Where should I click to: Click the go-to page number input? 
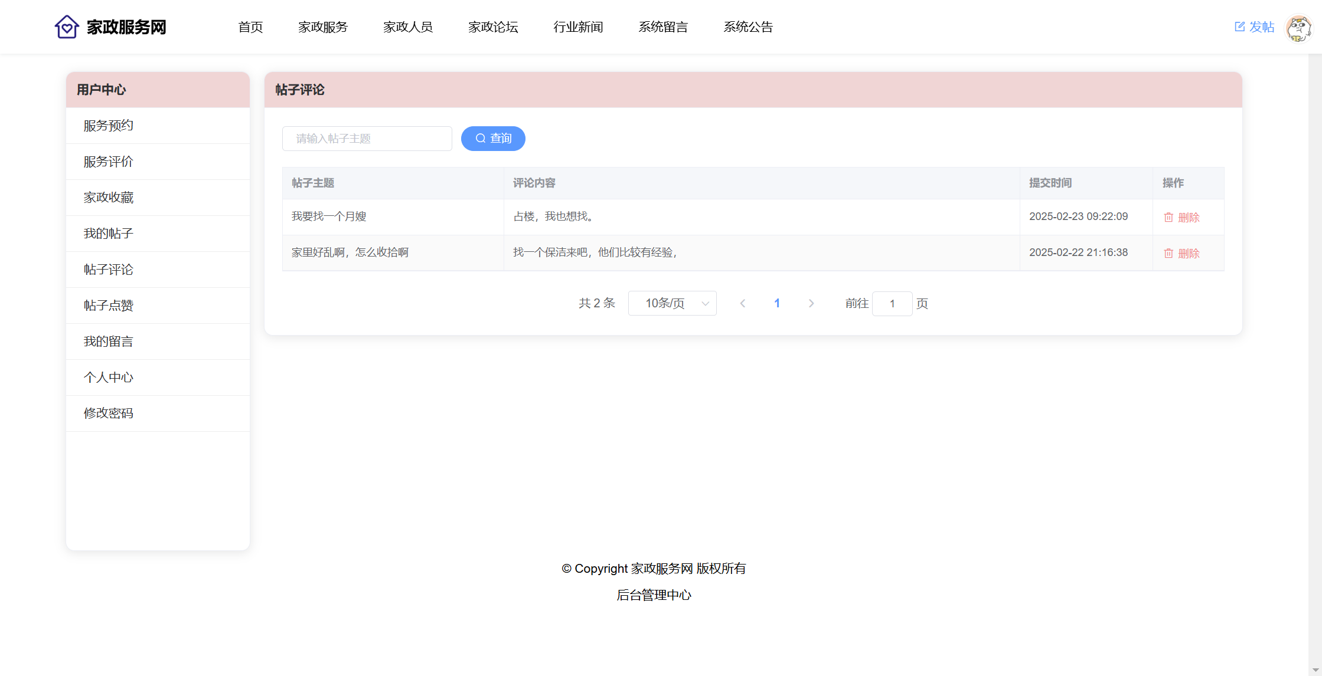tap(892, 303)
